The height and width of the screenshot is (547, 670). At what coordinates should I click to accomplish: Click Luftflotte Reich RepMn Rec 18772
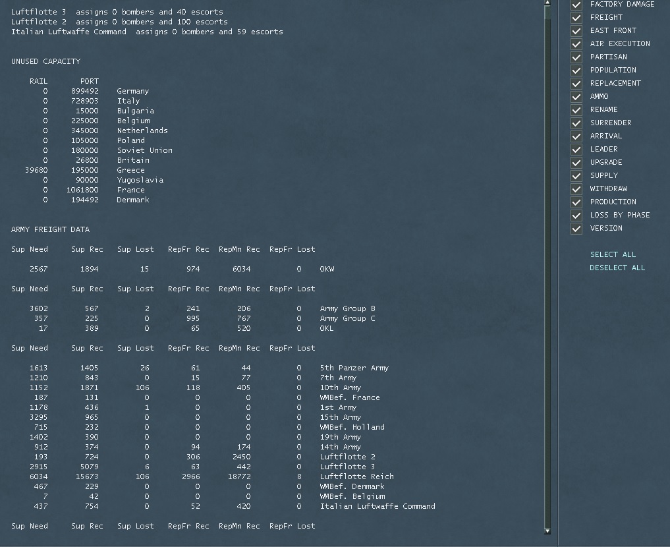pyautogui.click(x=239, y=476)
